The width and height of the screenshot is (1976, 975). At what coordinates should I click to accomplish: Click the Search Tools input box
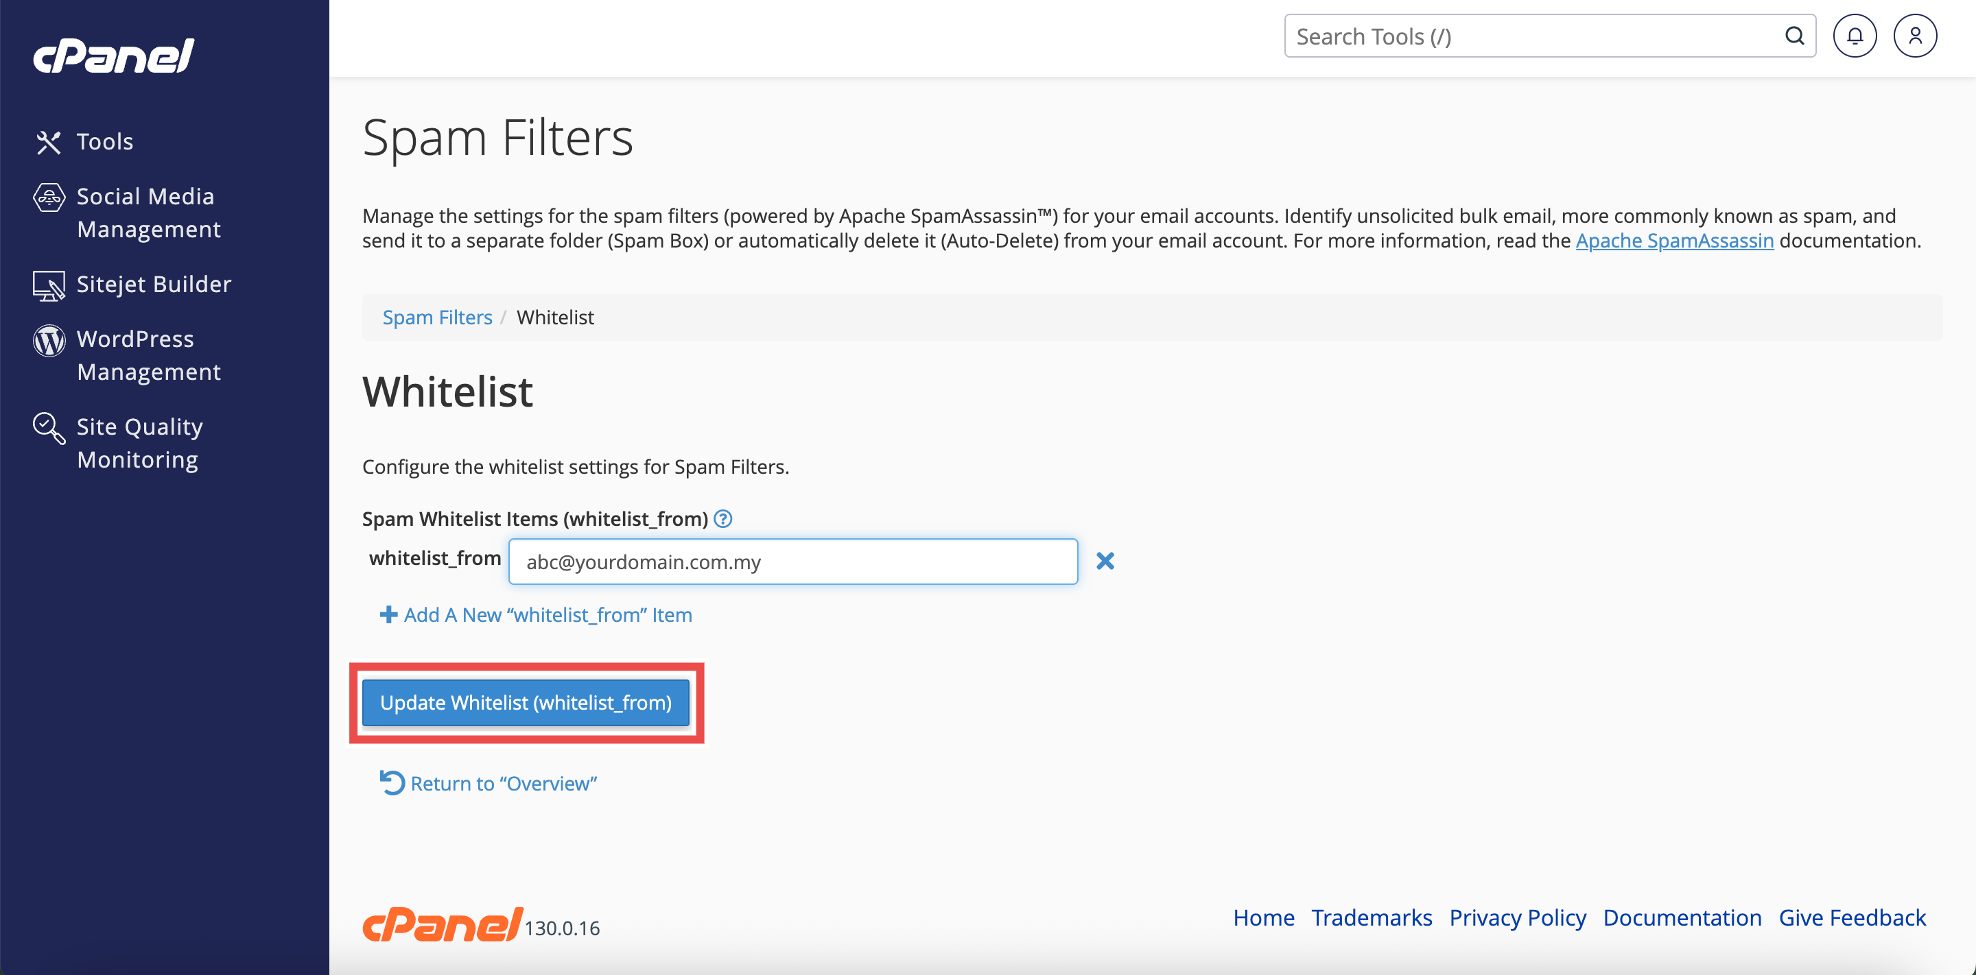coord(1534,36)
